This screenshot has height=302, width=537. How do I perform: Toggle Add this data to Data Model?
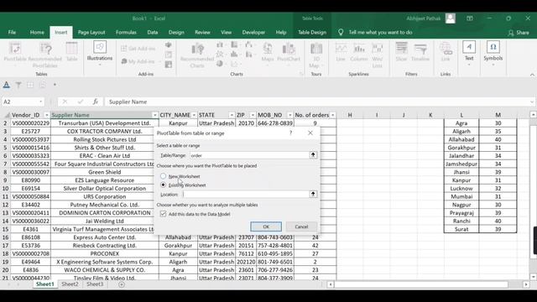(163, 214)
